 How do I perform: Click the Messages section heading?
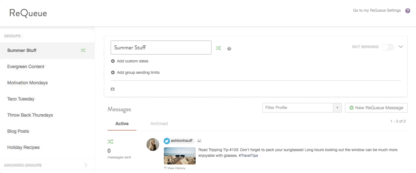(x=119, y=109)
